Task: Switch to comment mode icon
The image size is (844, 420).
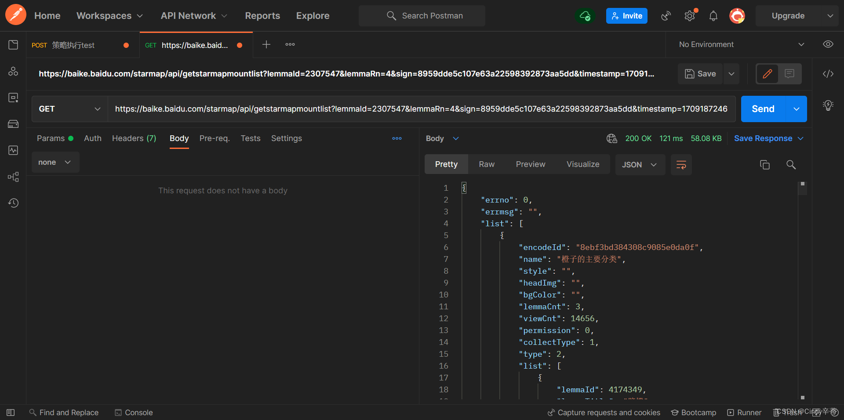Action: click(x=789, y=74)
